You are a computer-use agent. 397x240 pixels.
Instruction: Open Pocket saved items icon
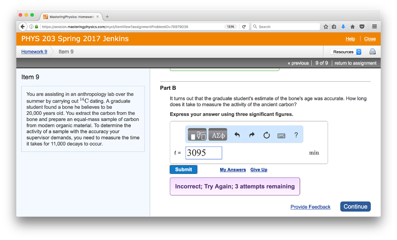coord(362,27)
